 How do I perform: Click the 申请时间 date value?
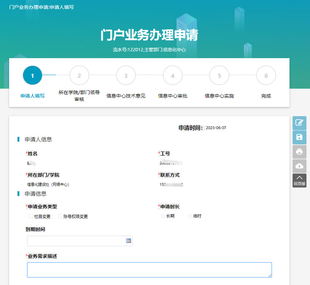[216, 128]
